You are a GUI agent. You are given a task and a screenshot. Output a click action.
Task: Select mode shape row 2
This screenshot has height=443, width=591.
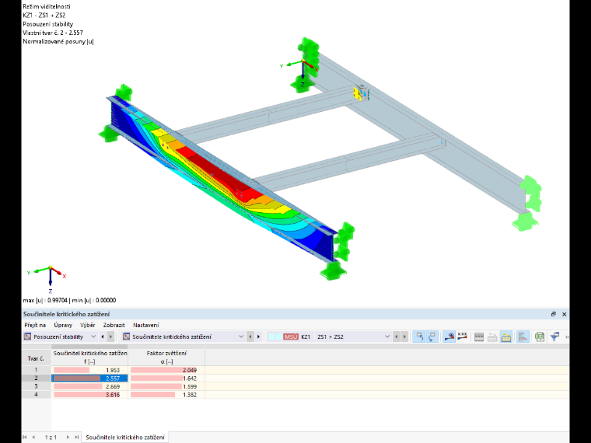coord(37,378)
